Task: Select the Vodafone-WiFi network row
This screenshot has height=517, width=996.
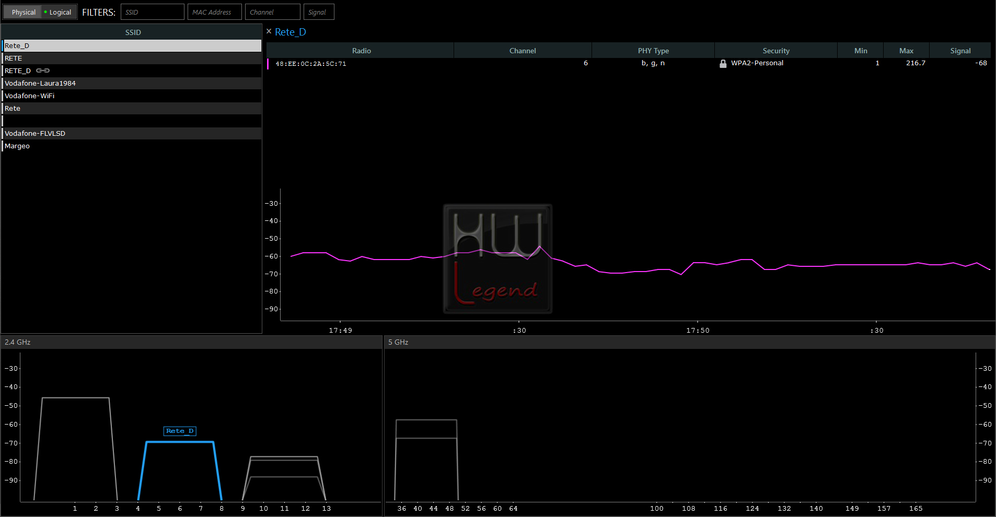Action: (x=132, y=96)
